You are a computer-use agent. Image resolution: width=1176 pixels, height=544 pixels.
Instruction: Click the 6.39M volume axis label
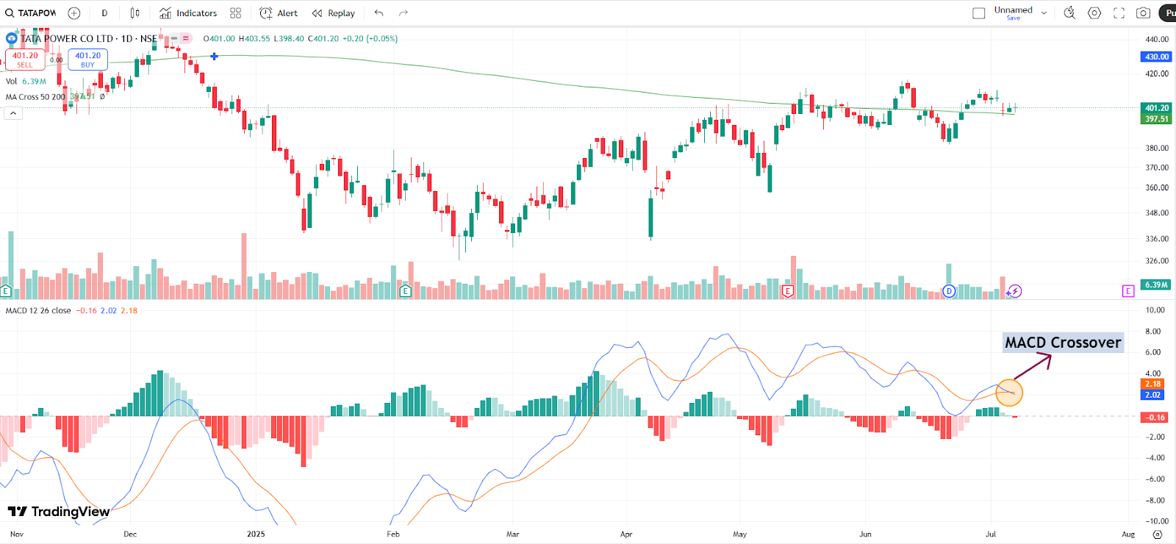(1156, 285)
